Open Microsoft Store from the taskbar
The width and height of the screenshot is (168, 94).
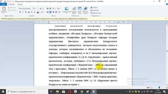64,92
